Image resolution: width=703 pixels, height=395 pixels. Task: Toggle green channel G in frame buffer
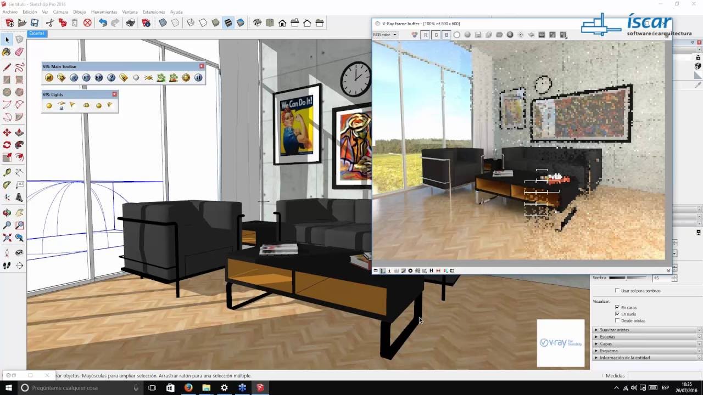click(436, 35)
